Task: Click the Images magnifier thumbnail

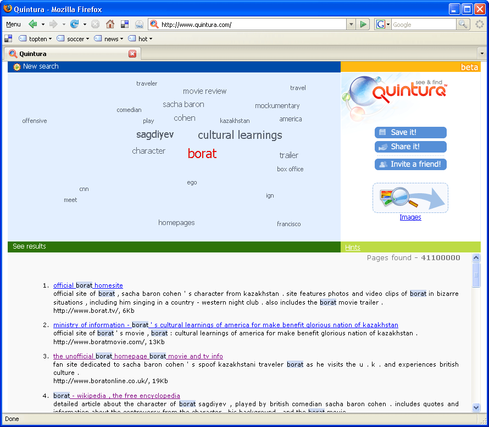Action: [x=410, y=198]
